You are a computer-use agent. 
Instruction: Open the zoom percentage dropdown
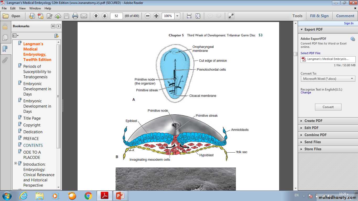[x=177, y=16]
